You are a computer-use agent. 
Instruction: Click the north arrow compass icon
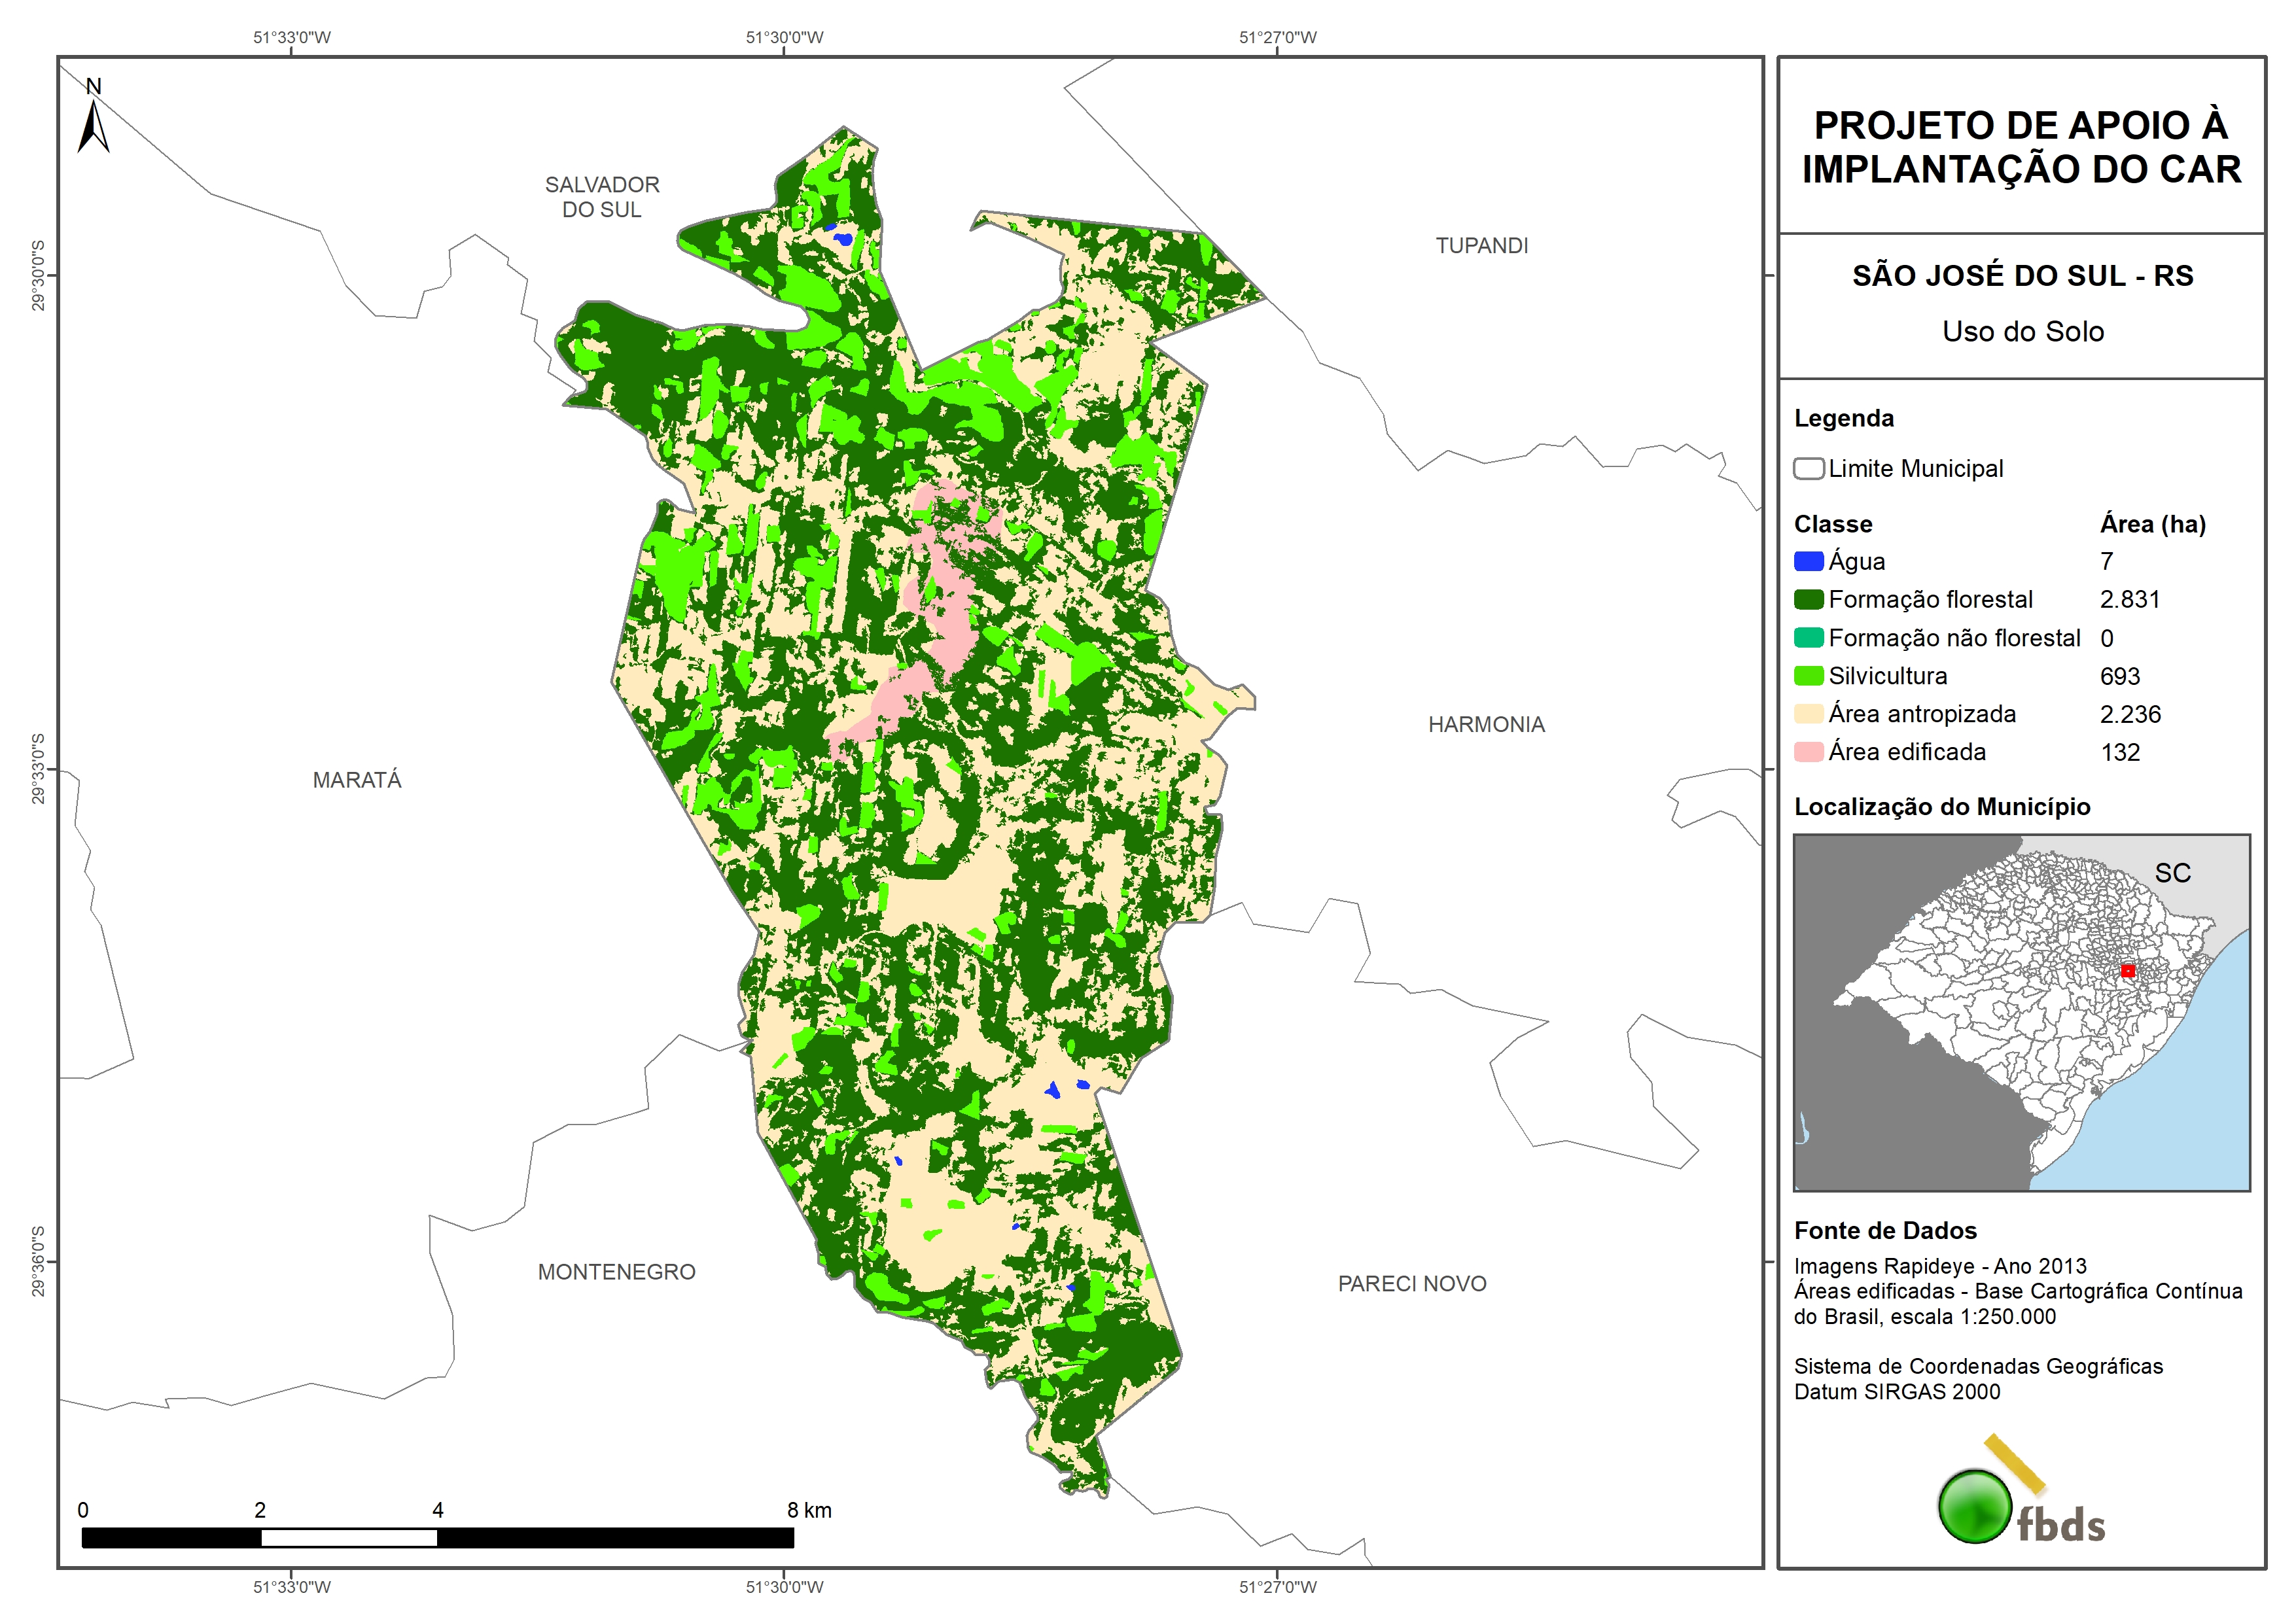coord(93,120)
